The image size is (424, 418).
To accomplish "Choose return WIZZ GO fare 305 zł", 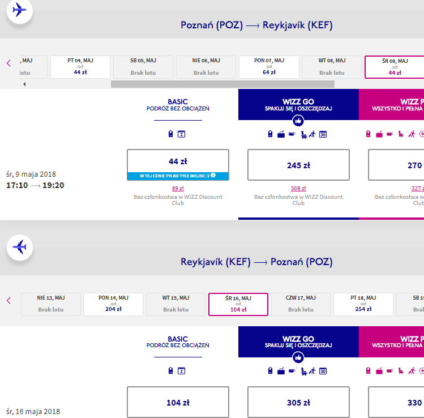I will (x=298, y=402).
